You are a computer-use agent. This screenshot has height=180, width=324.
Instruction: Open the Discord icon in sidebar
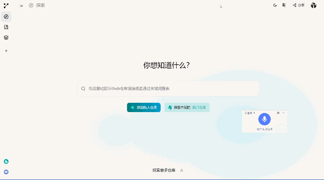pyautogui.click(x=6, y=172)
